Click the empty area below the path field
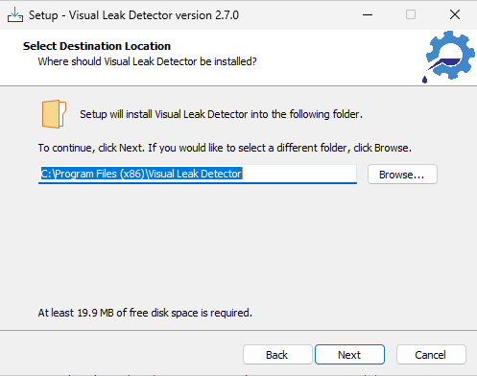This screenshot has height=376, width=477. (x=237, y=243)
